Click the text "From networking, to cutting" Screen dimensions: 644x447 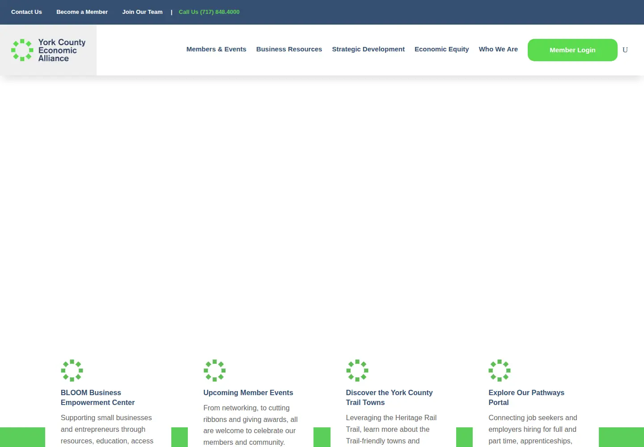(x=246, y=408)
